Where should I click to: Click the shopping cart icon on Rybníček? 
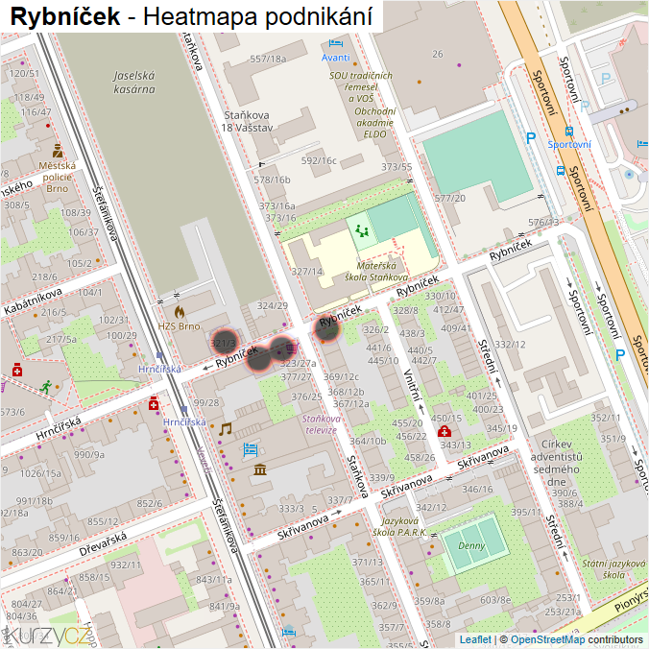click(292, 347)
